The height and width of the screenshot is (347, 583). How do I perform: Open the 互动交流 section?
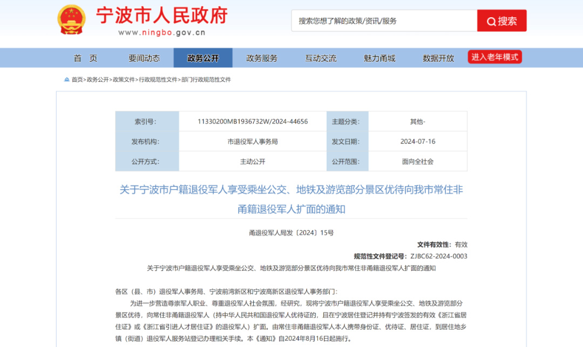coord(321,57)
